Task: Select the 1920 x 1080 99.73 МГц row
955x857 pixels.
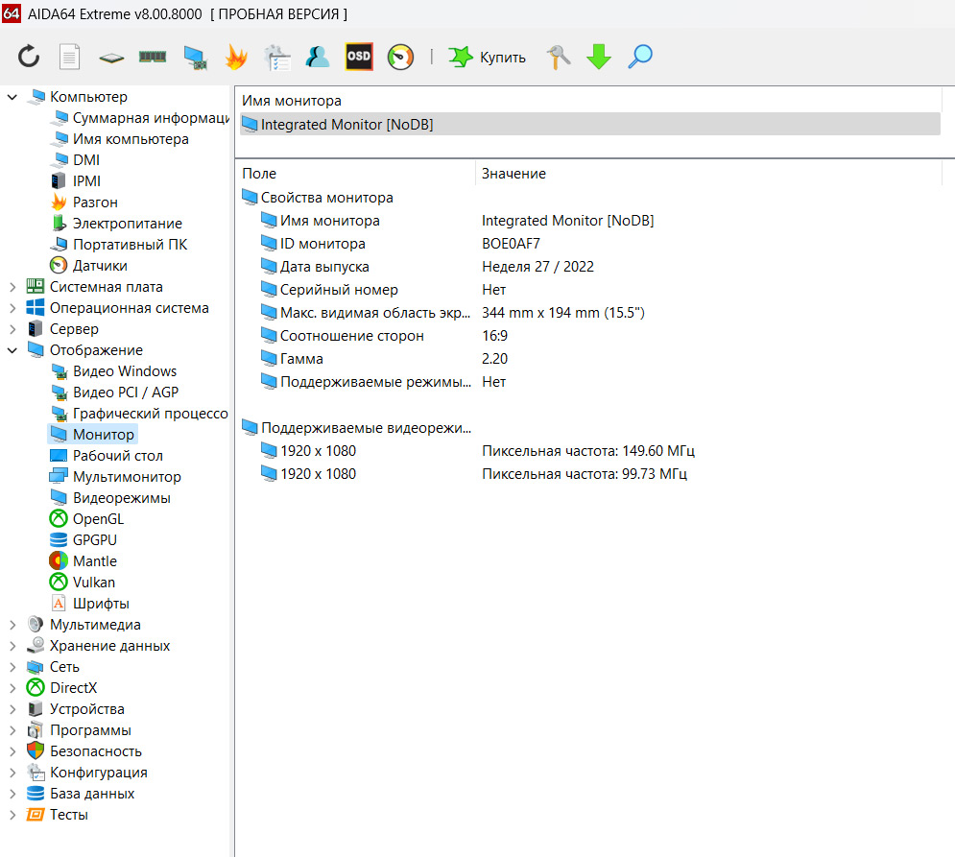Action: point(589,474)
